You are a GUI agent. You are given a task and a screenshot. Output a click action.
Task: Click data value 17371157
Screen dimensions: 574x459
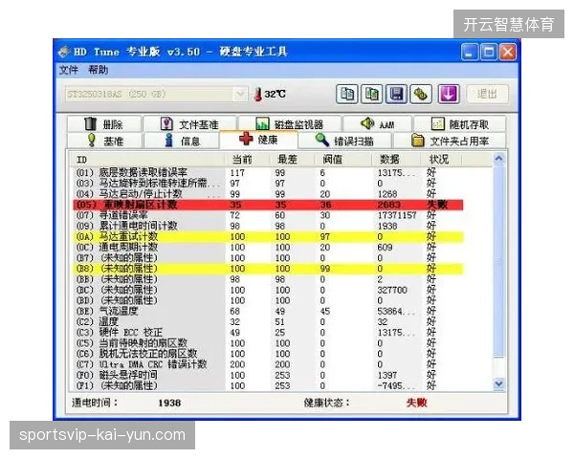[x=397, y=215]
